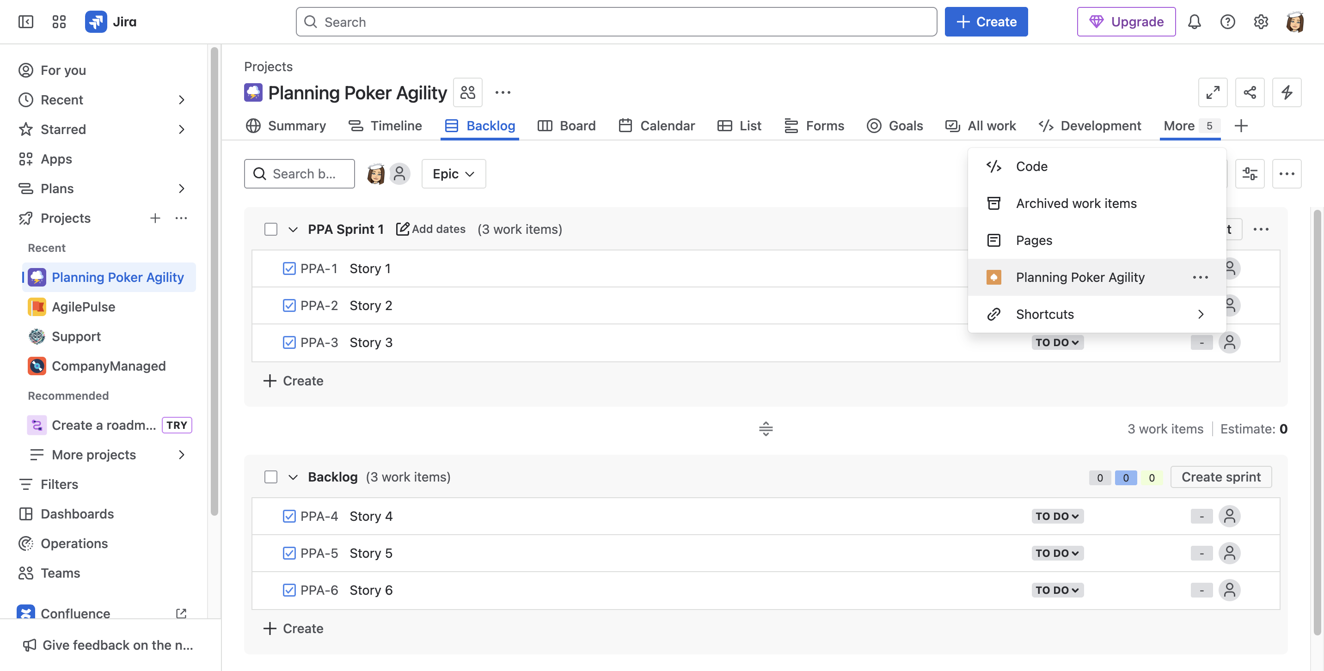This screenshot has height=671, width=1324.
Task: Expand Recent in the sidebar
Action: pos(181,100)
